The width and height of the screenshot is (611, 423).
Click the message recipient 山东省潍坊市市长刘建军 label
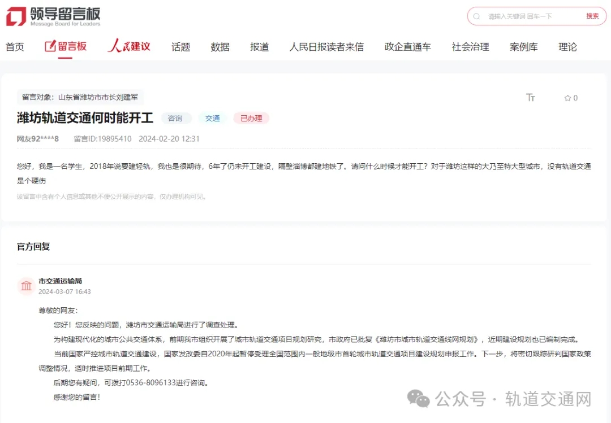(x=80, y=97)
